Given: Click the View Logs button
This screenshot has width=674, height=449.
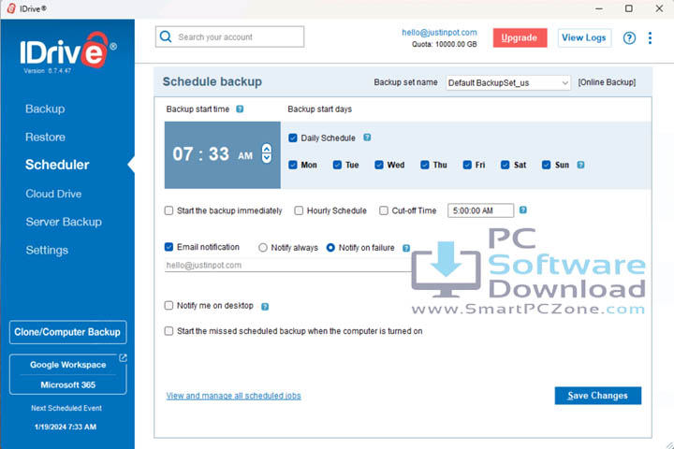Looking at the screenshot, I should (584, 37).
